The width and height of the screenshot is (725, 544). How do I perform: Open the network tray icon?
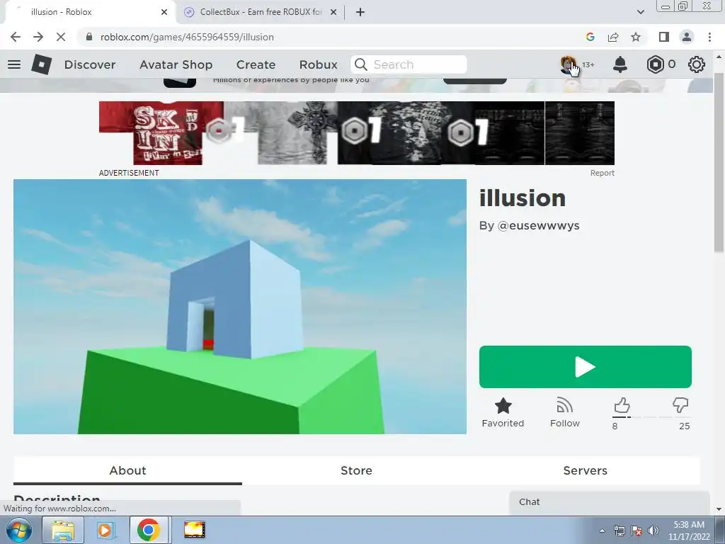[619, 531]
